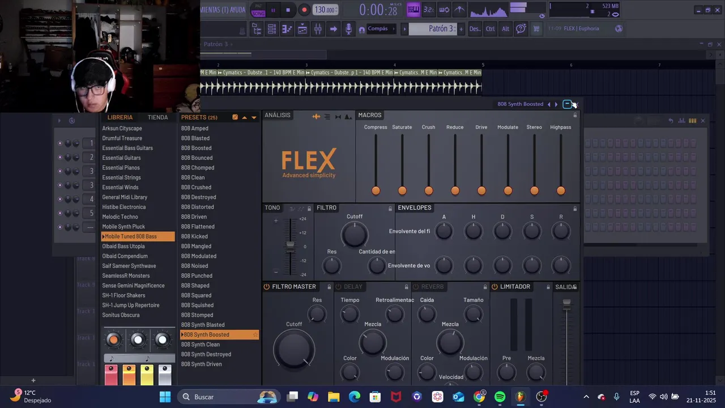Click the Compress macro slider handle
This screenshot has width=725, height=408.
[376, 190]
